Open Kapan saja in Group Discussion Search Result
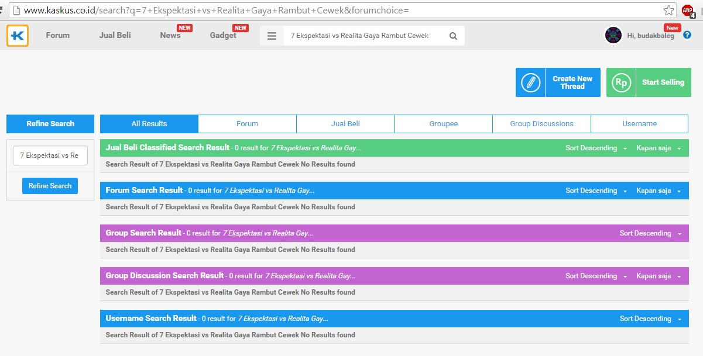The height and width of the screenshot is (356, 703). 659,276
